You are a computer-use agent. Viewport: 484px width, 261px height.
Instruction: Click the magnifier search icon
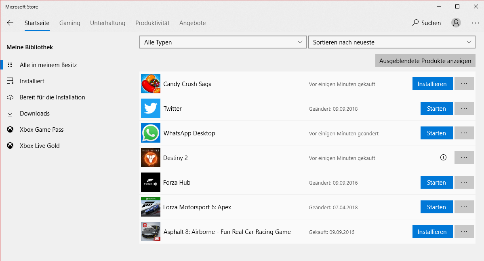(x=415, y=23)
